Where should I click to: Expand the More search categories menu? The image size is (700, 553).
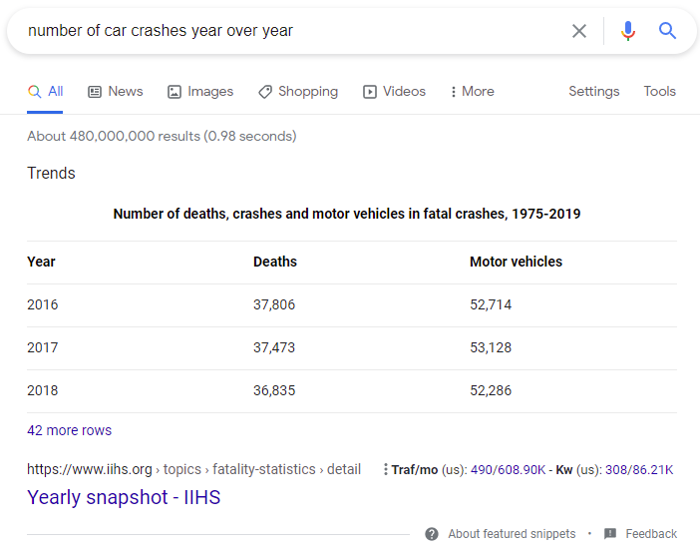472,91
